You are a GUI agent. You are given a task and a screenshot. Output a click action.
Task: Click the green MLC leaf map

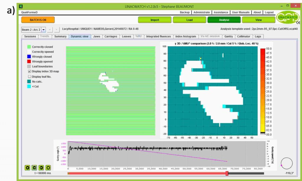point(111,91)
